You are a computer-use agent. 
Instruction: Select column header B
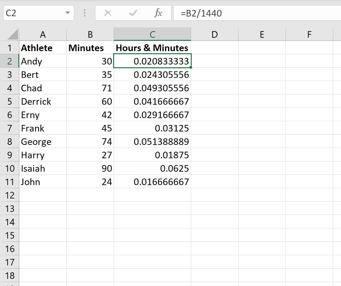point(89,34)
